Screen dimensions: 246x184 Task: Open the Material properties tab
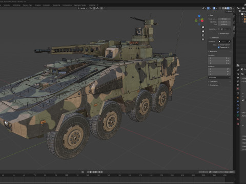tap(238, 119)
